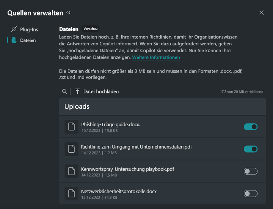The image size is (273, 209).
Task: Click the upload arrow icon
Action: 77,91
